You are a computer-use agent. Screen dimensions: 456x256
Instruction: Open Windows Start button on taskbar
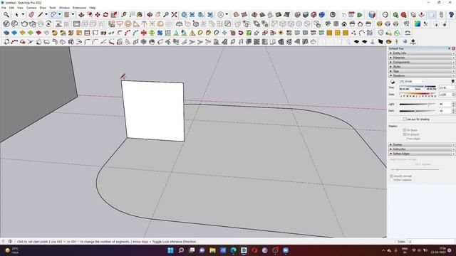coord(171,250)
